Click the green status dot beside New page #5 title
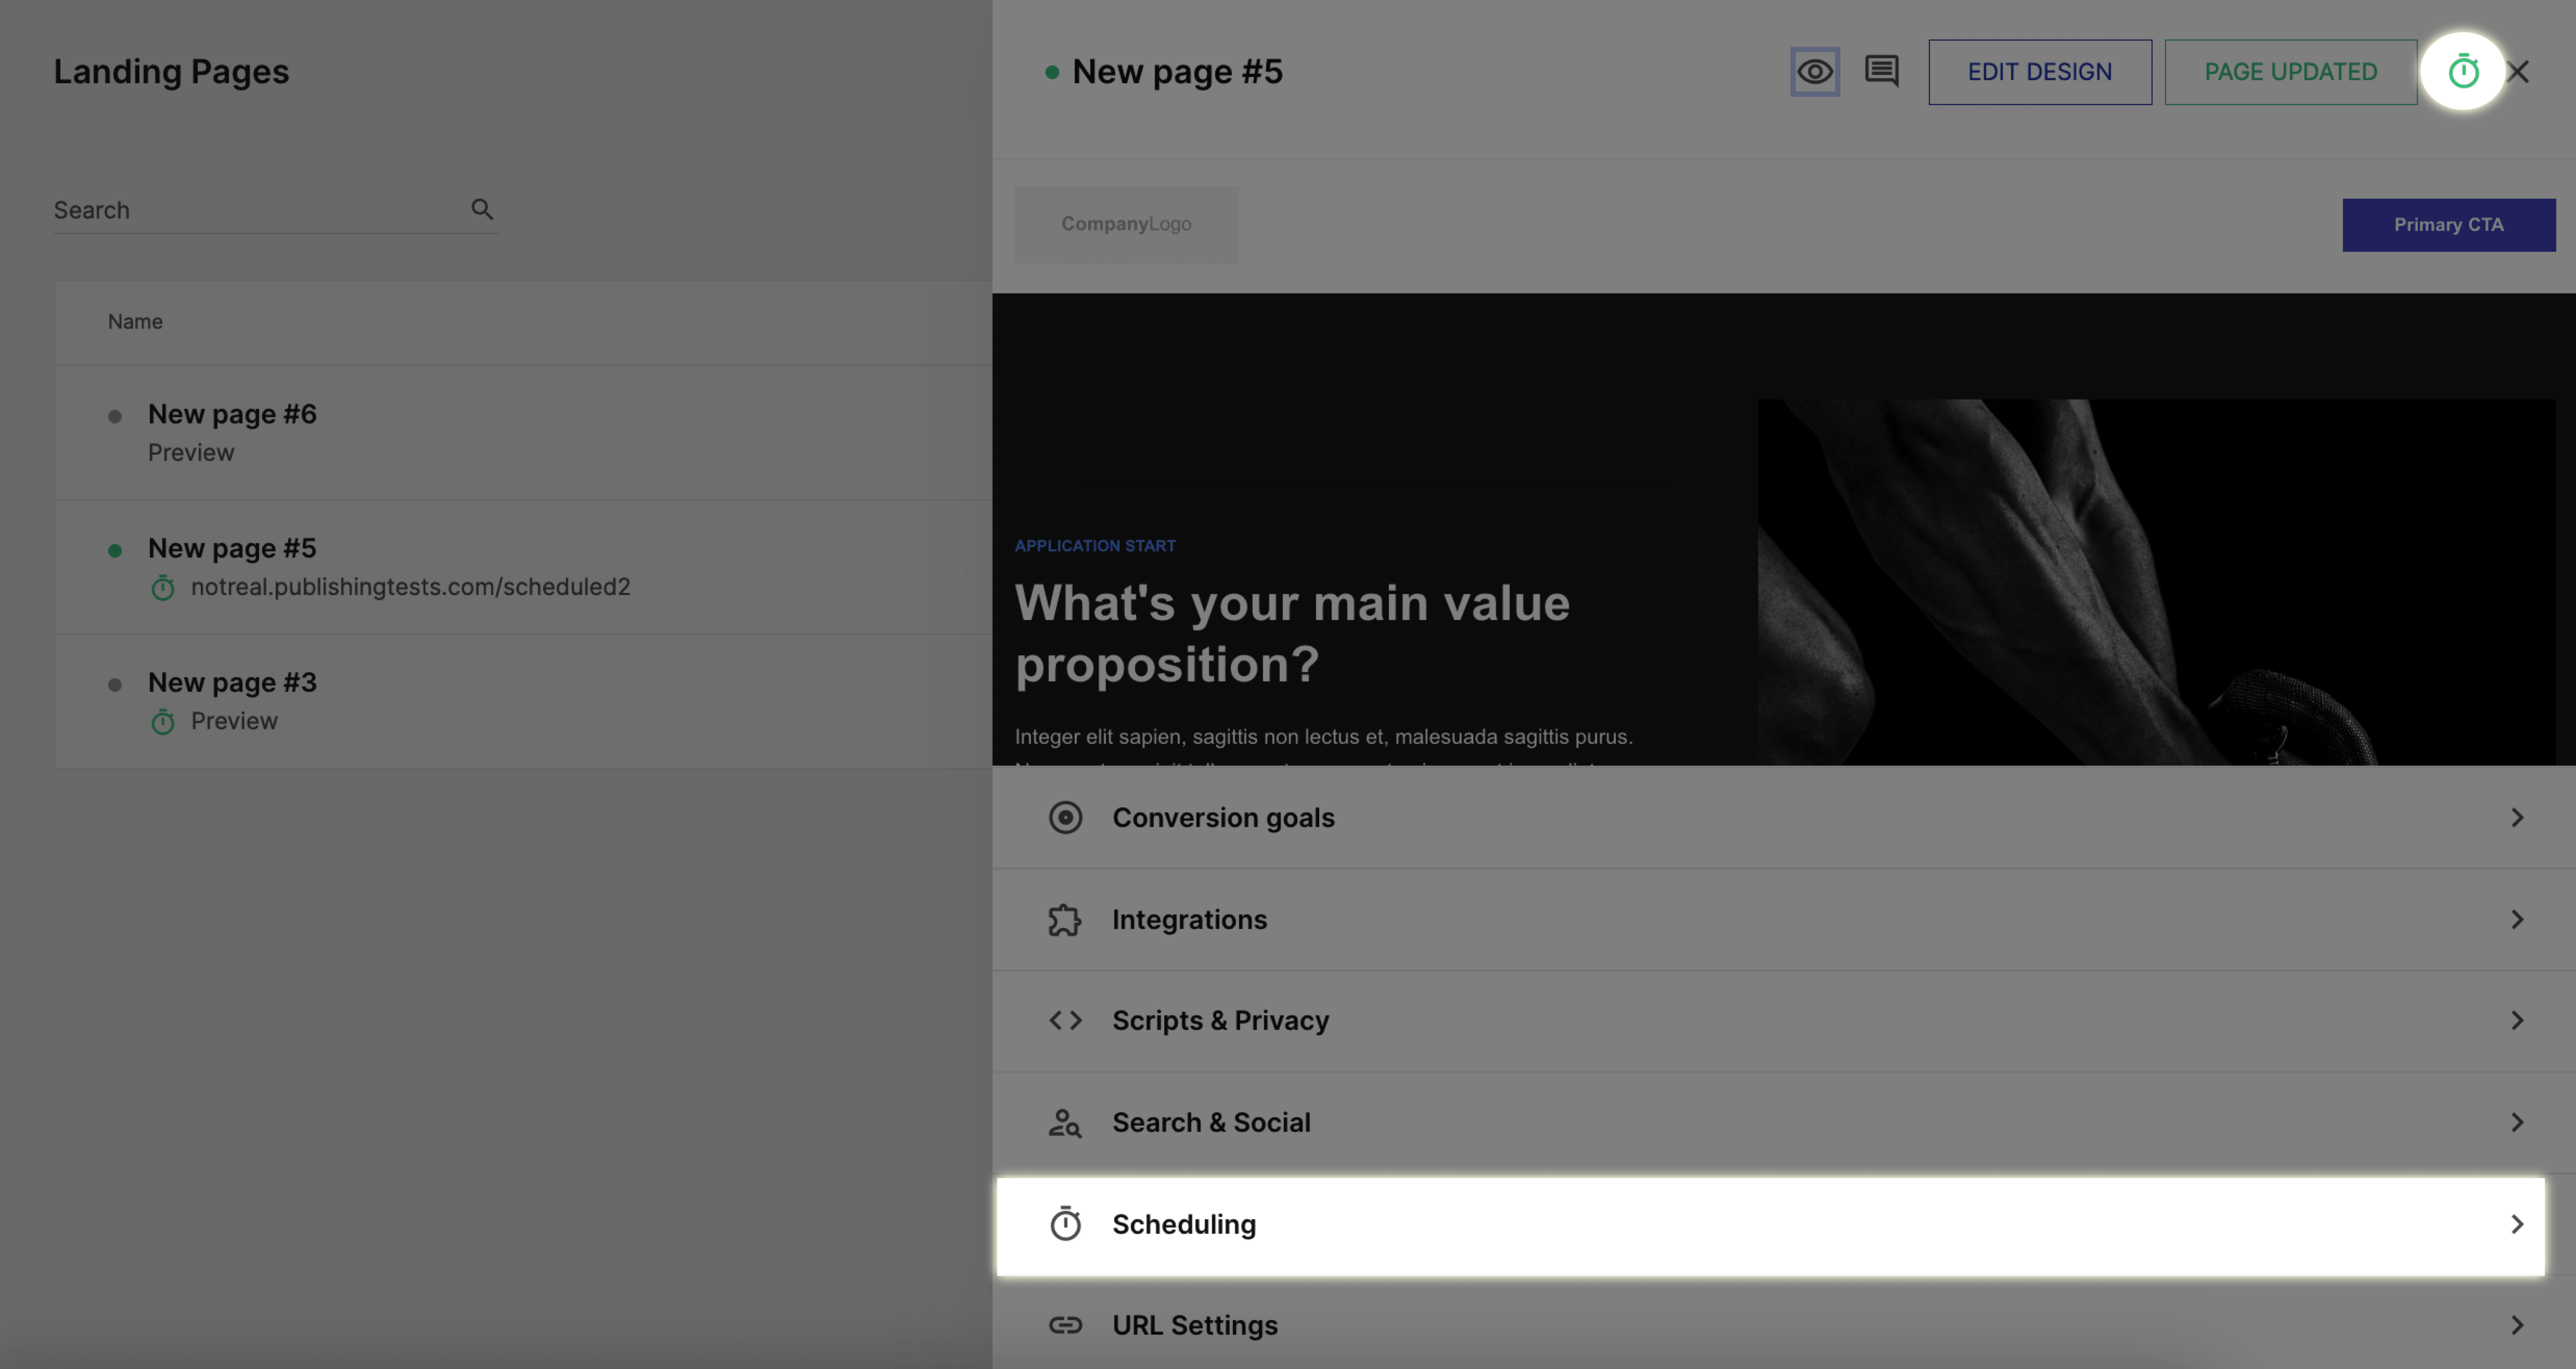 (x=1052, y=72)
